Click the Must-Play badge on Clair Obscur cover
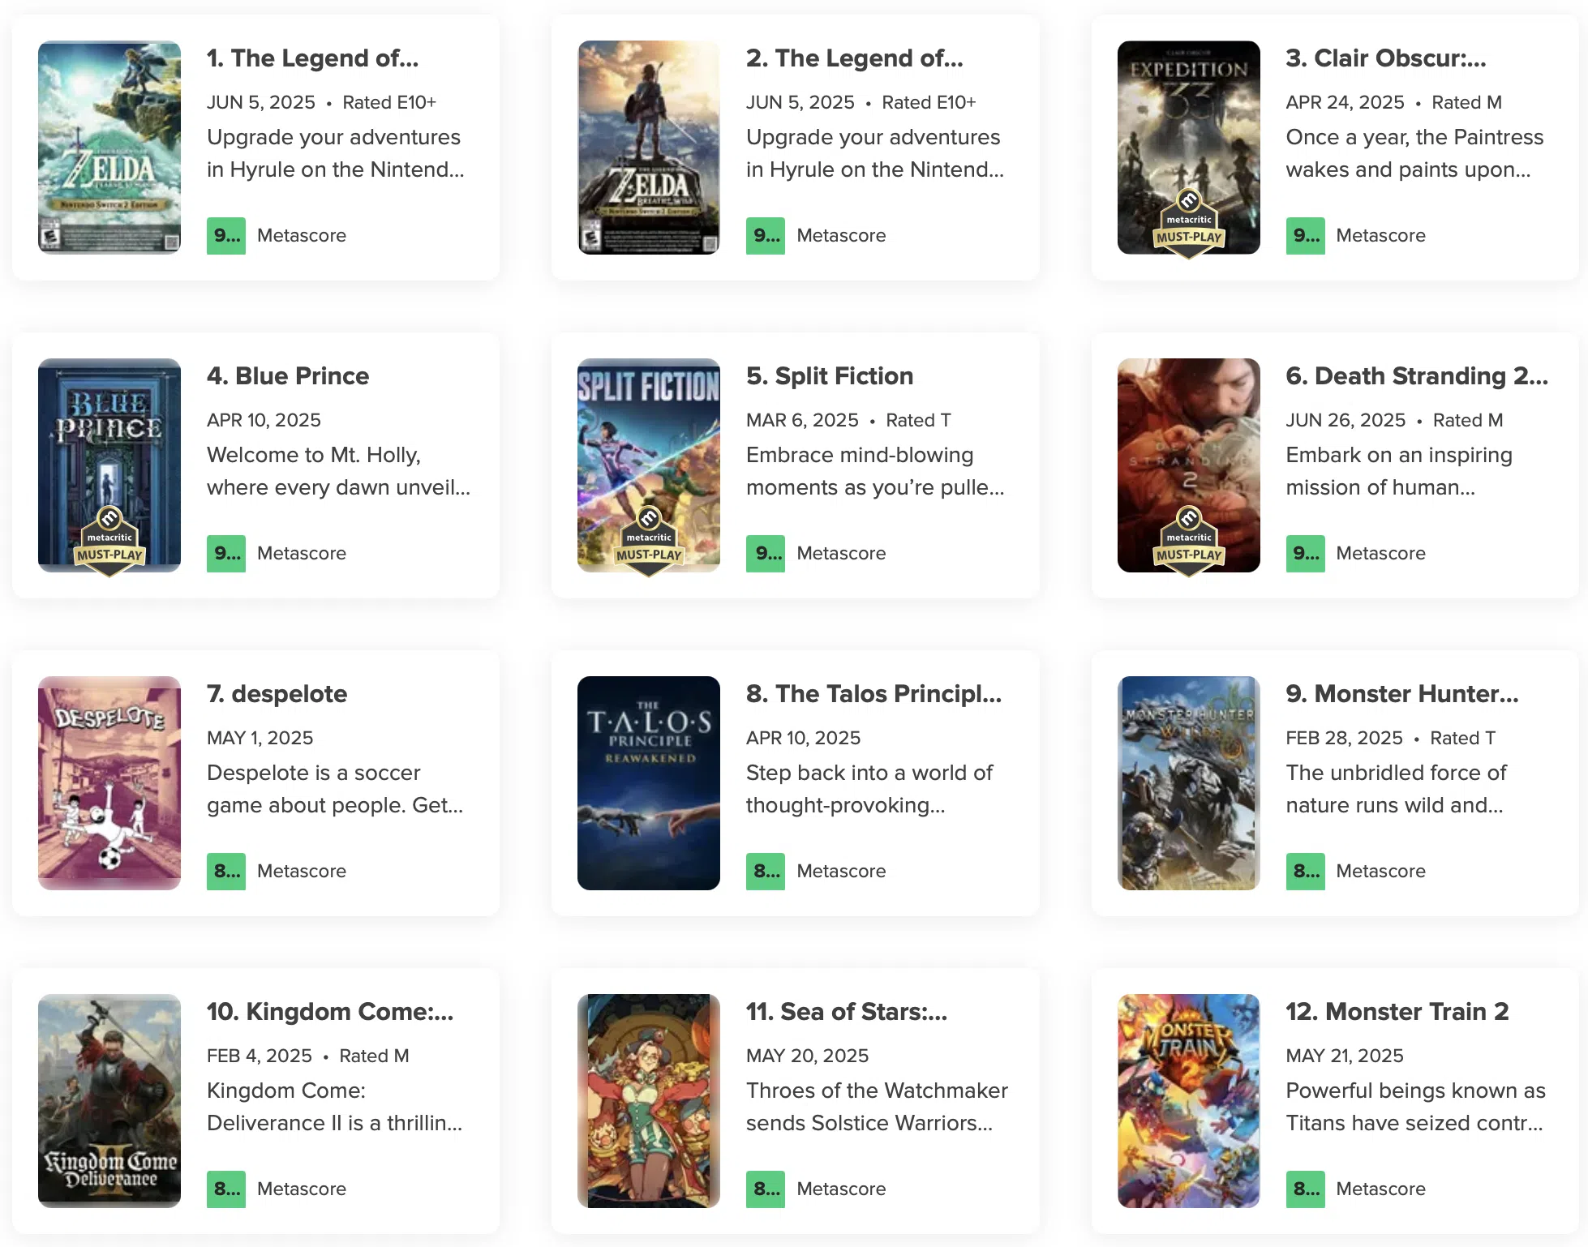This screenshot has width=1588, height=1247. (1188, 224)
